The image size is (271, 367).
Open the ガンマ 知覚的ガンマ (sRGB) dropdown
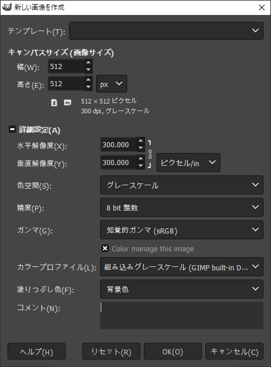182,230
